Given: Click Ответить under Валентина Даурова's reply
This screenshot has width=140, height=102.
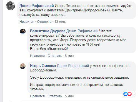Looking at the screenshot, I should coord(55,56).
